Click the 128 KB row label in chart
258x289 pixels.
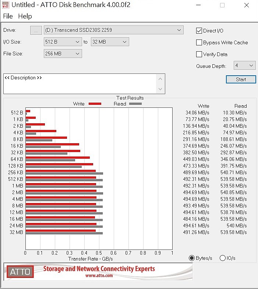[x=15, y=166]
